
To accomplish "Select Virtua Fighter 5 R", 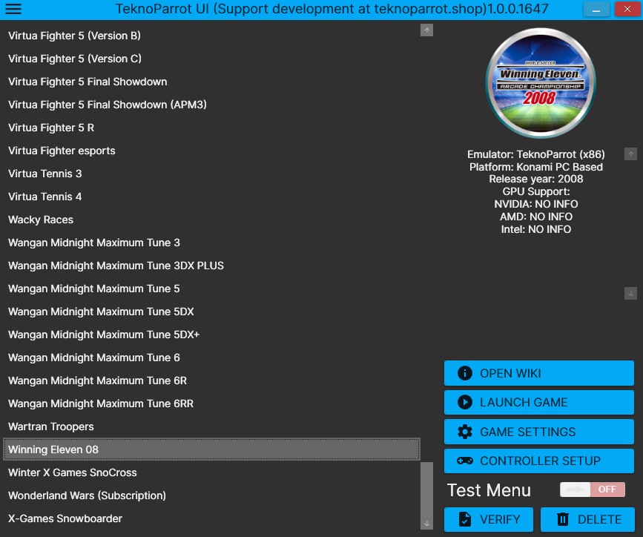I will click(x=211, y=128).
